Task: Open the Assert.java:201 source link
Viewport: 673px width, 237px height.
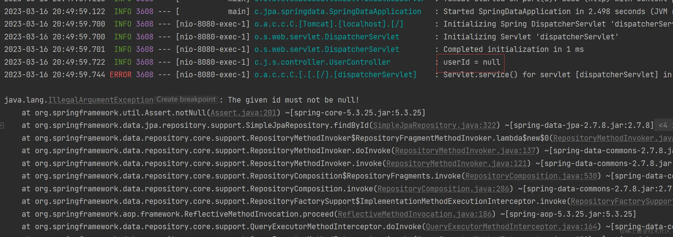Action: point(243,113)
